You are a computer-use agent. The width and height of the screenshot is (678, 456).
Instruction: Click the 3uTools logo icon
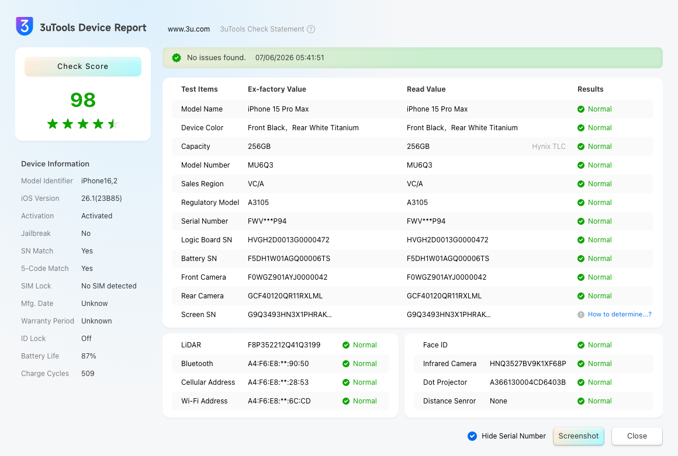point(25,26)
